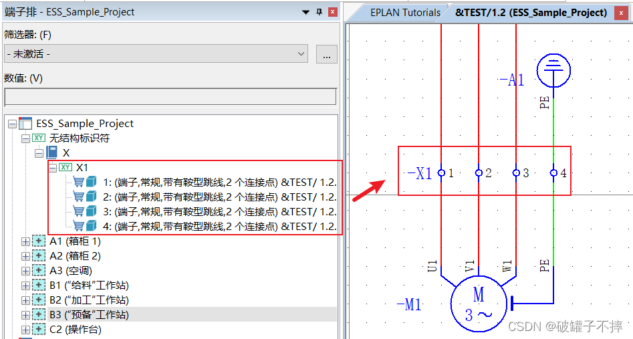Screen dimensions: 633x339
Task: Expand the B3 预备 工作站 node
Action: coord(25,315)
